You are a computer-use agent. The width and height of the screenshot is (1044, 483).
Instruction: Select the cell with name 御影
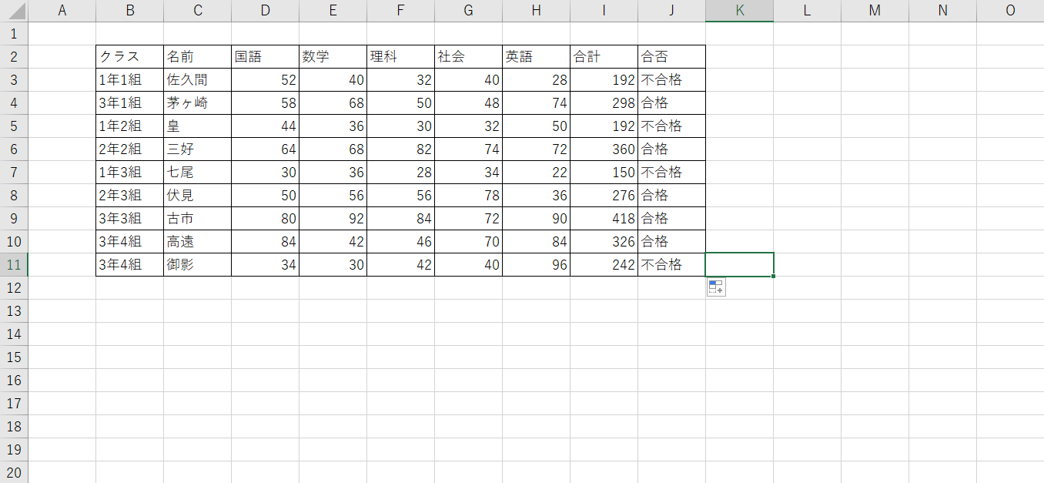(198, 265)
